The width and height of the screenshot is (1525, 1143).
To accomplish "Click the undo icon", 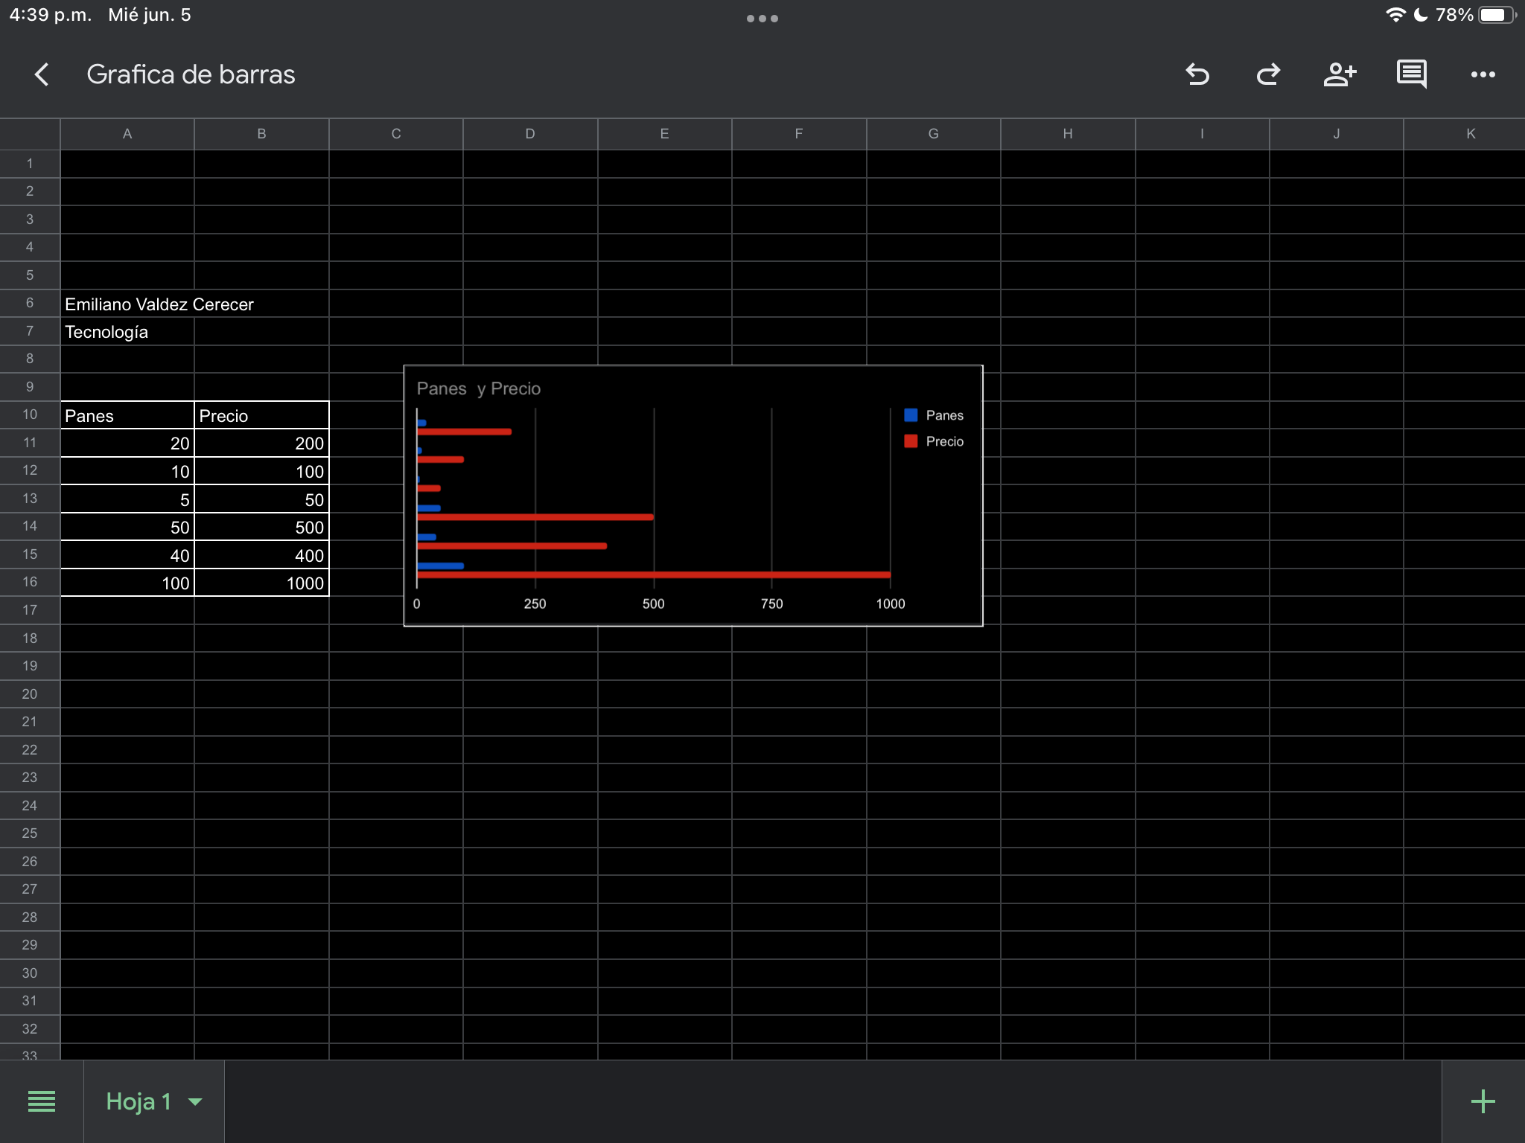I will click(1197, 74).
